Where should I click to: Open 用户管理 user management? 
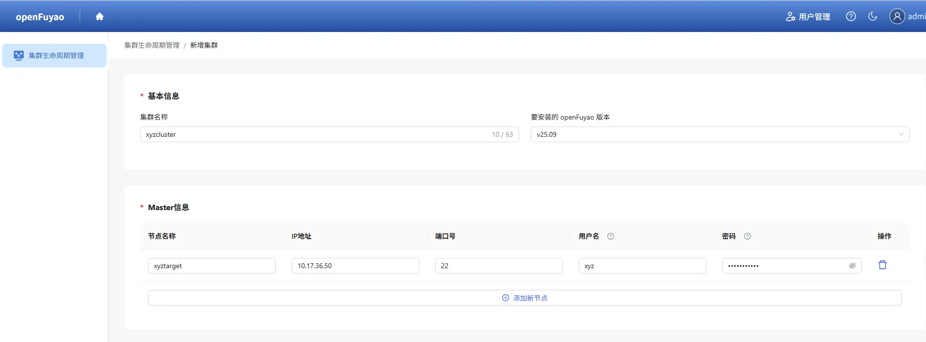coord(808,17)
